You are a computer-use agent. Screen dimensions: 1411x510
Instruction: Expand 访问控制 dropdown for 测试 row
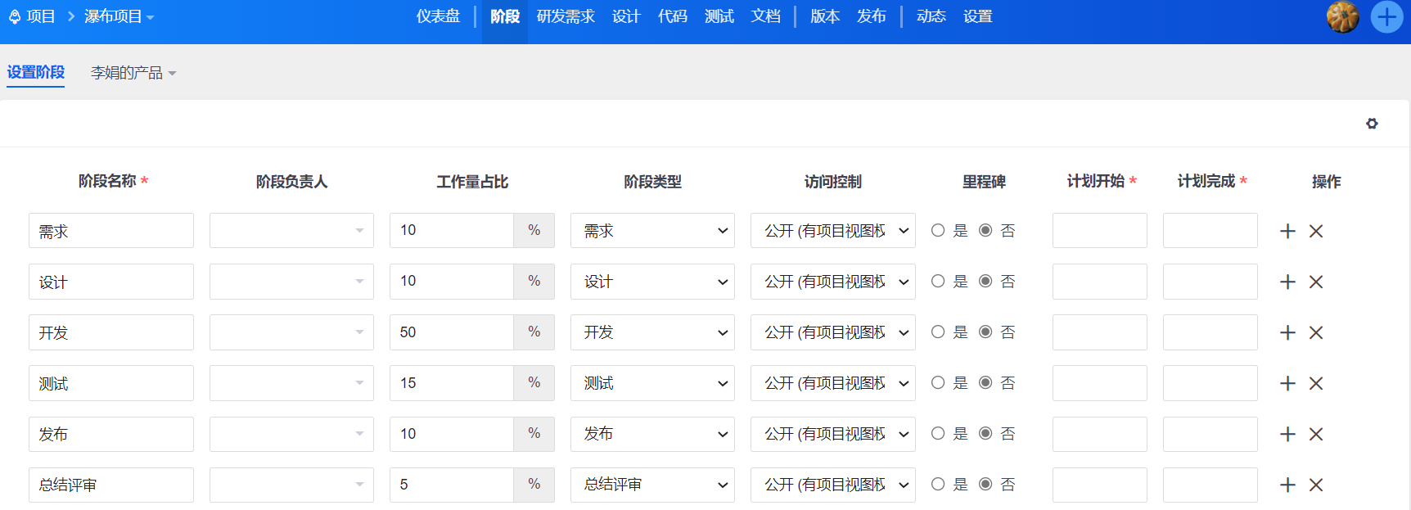pos(832,384)
